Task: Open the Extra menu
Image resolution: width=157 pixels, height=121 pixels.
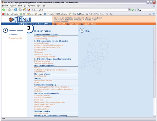Action: coord(39,5)
